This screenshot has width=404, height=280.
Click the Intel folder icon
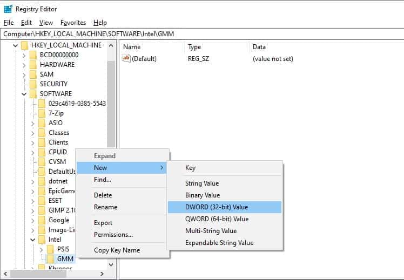[x=42, y=240]
